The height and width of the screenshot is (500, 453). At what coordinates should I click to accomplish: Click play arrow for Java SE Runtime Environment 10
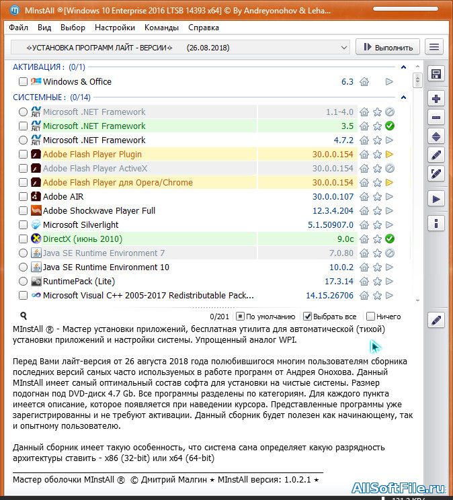point(389,267)
